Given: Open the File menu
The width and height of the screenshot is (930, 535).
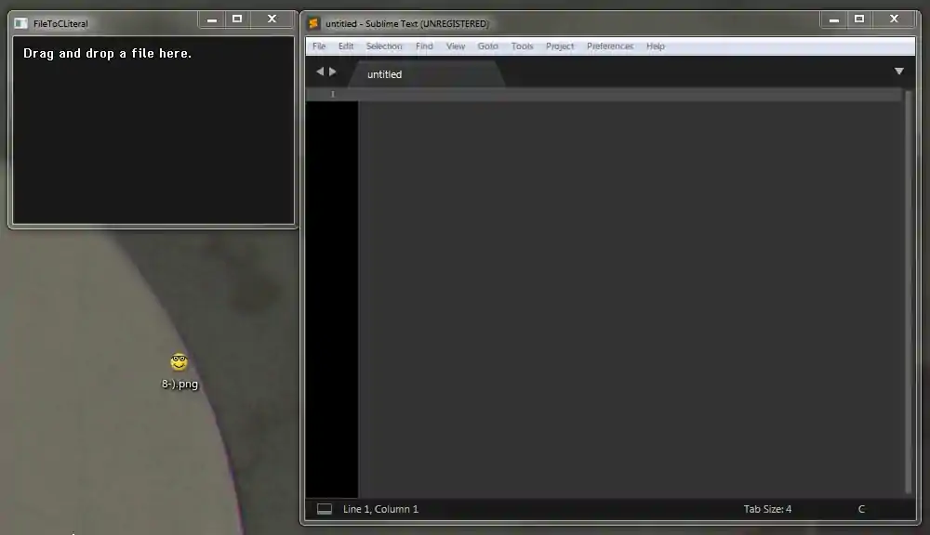Looking at the screenshot, I should pyautogui.click(x=319, y=46).
